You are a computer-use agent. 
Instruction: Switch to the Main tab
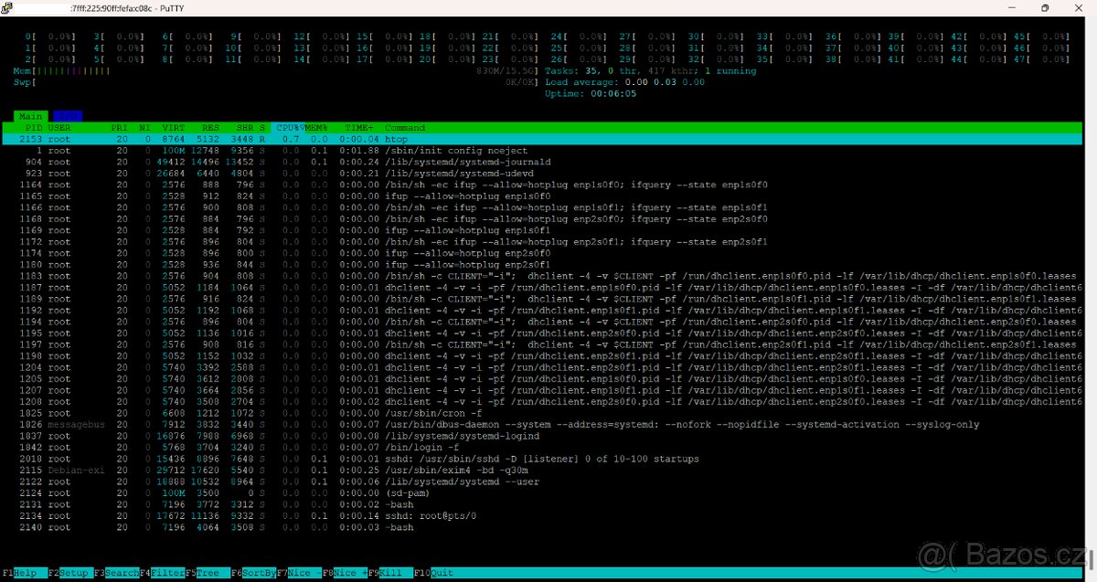click(x=30, y=116)
